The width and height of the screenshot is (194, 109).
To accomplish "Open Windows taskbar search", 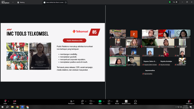I will pyautogui.click(x=7, y=107).
